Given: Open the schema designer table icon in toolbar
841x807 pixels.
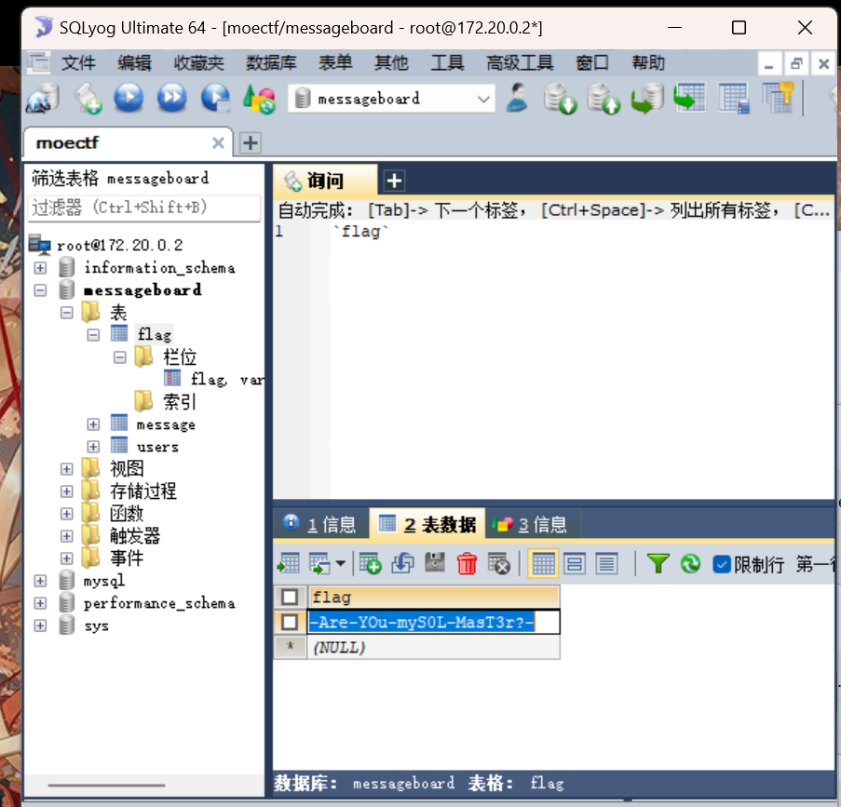Looking at the screenshot, I should coord(734,98).
